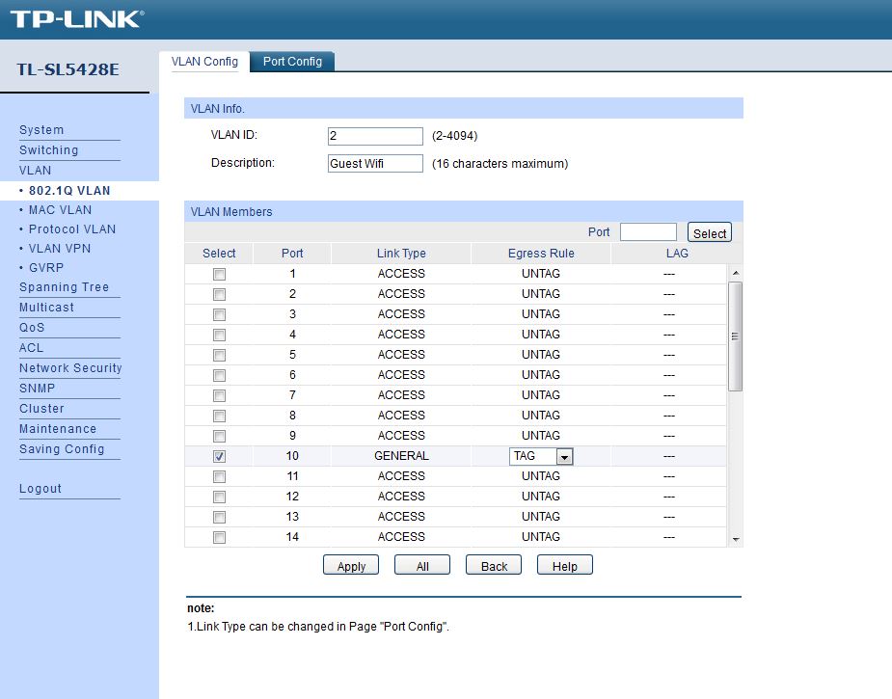Open the Multicast menu

[x=46, y=308]
